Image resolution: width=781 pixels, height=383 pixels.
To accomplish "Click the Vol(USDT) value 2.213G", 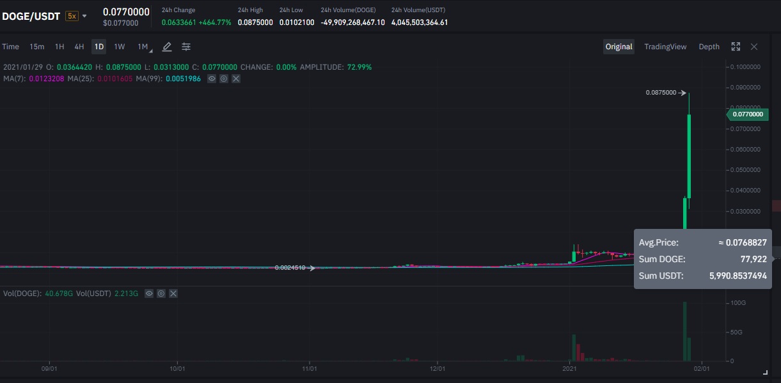I will (125, 293).
